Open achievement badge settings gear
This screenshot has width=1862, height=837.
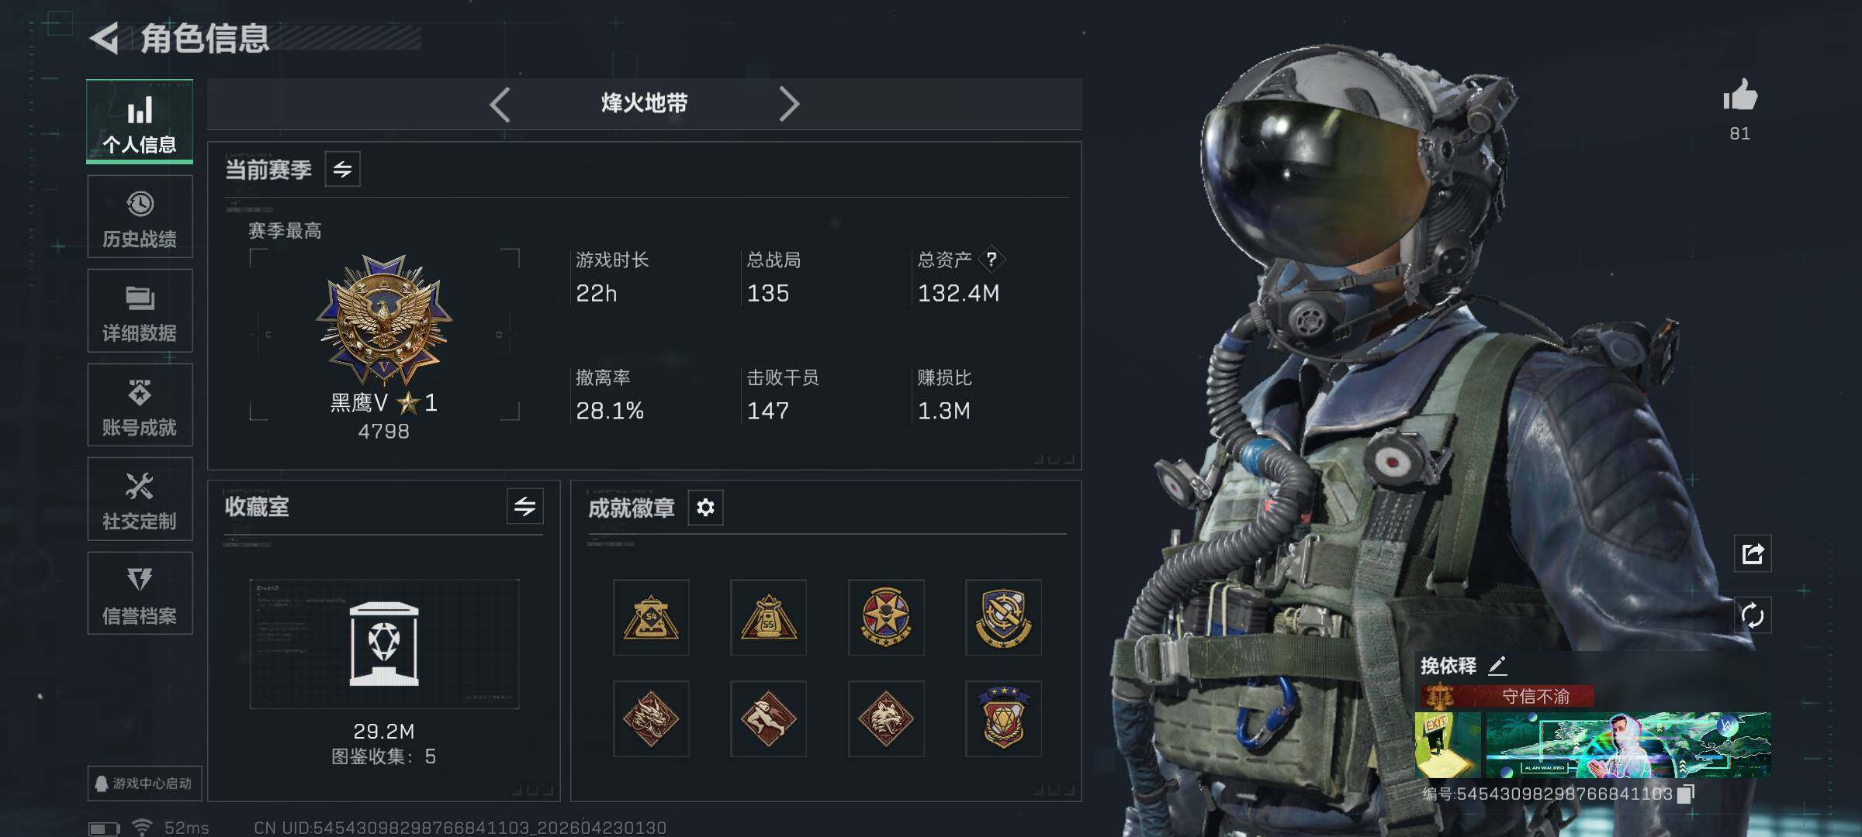(705, 508)
